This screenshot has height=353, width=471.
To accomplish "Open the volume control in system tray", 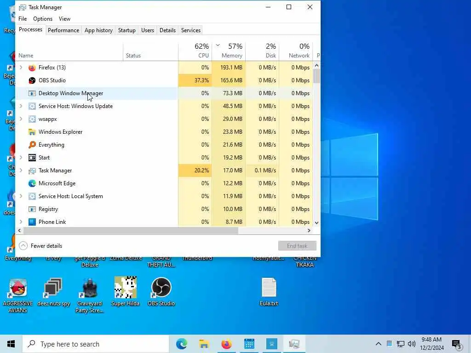I will (x=412, y=344).
